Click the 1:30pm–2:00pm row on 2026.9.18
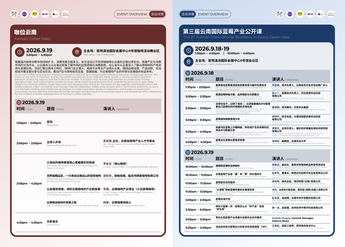Image resolution: width=345 pixels, height=247 pixels. point(257,87)
